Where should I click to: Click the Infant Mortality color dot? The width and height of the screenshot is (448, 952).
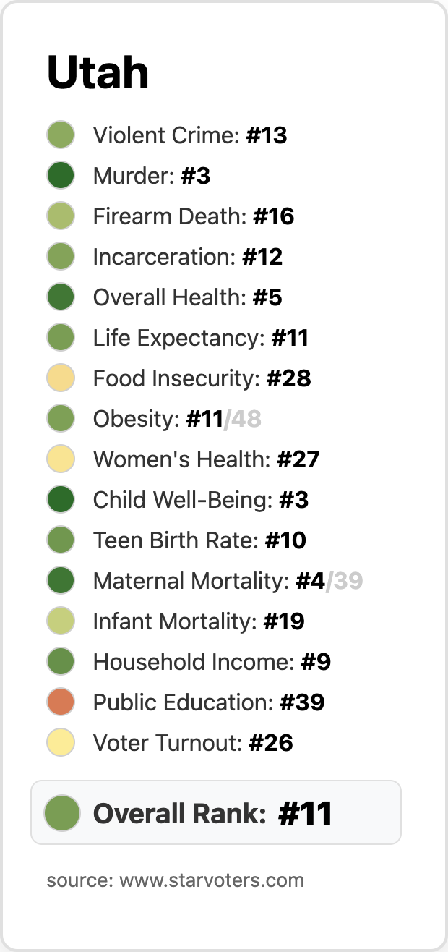click(x=61, y=621)
